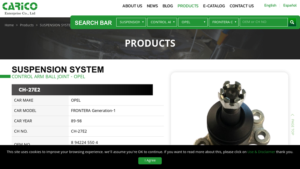Viewport: 300px width, 169px height.
Task: Click the CAR MODEL label
Action: pos(25,110)
